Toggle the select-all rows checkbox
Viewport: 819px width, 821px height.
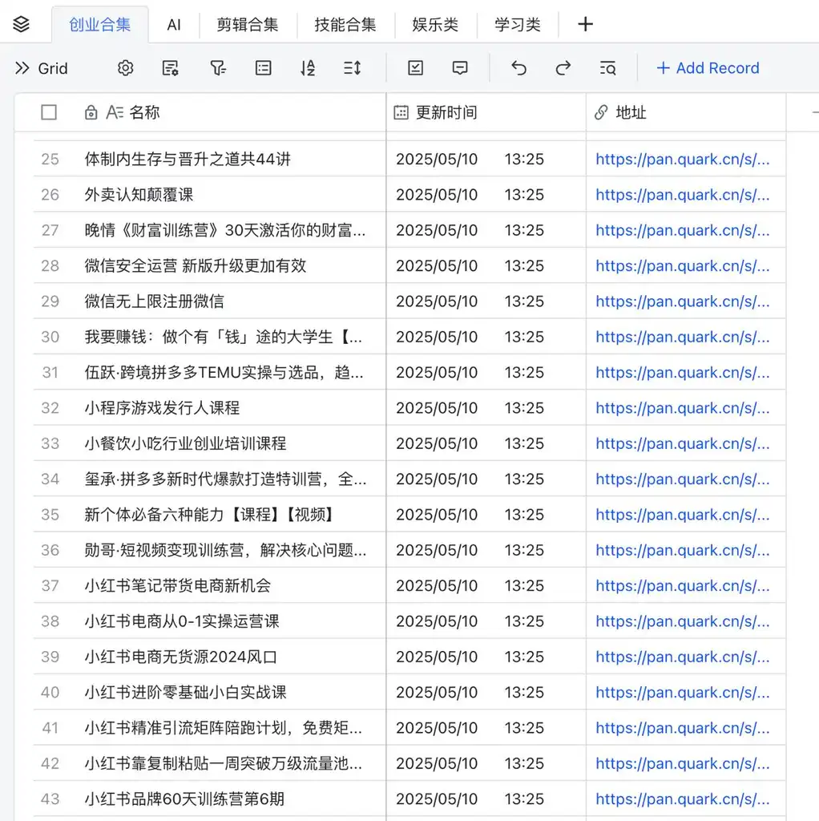49,112
